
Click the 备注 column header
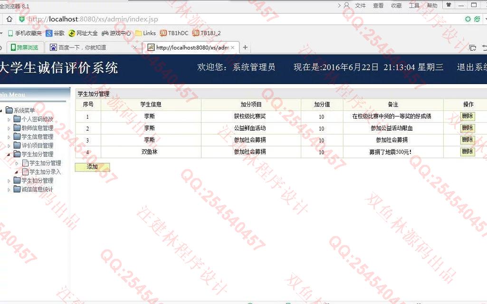[x=393, y=104]
